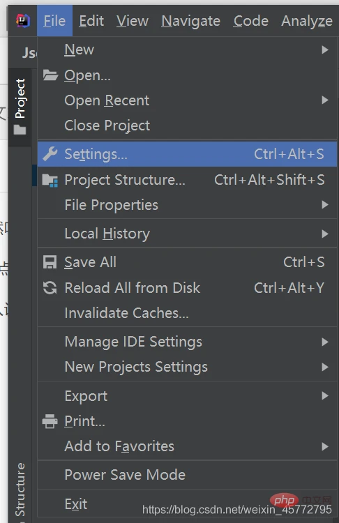Click the floppy disk Save All icon
339x523 pixels.
(x=50, y=262)
